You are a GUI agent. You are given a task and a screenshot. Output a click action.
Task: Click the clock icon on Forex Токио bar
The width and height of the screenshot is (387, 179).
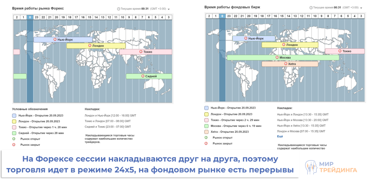coord(141,51)
